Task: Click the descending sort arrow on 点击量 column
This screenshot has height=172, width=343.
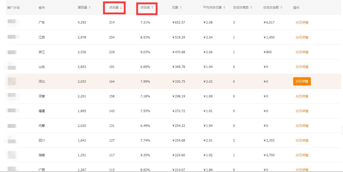Action: [x=121, y=8]
